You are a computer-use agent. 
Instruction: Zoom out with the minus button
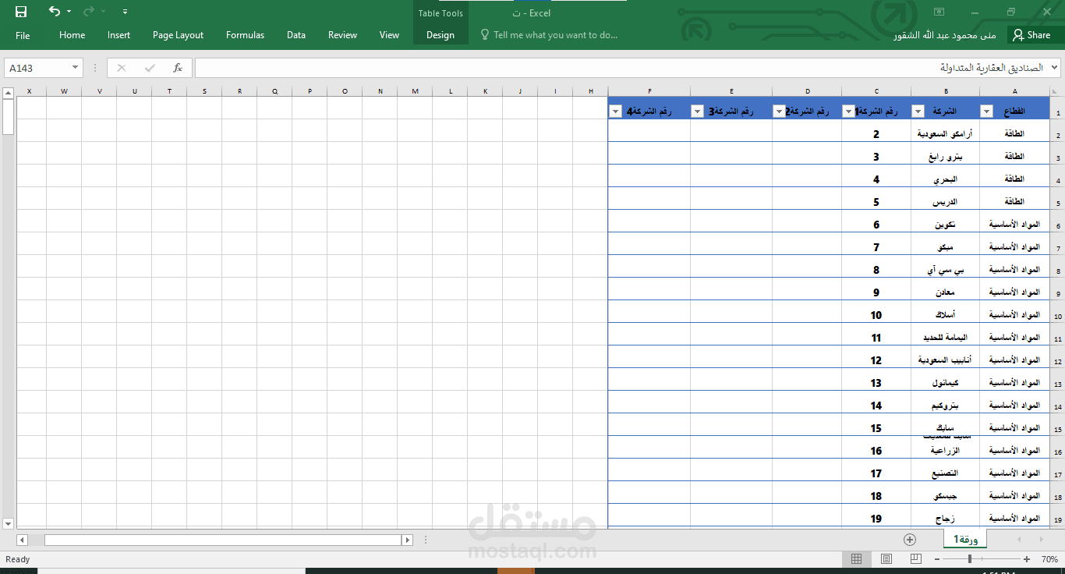937,559
